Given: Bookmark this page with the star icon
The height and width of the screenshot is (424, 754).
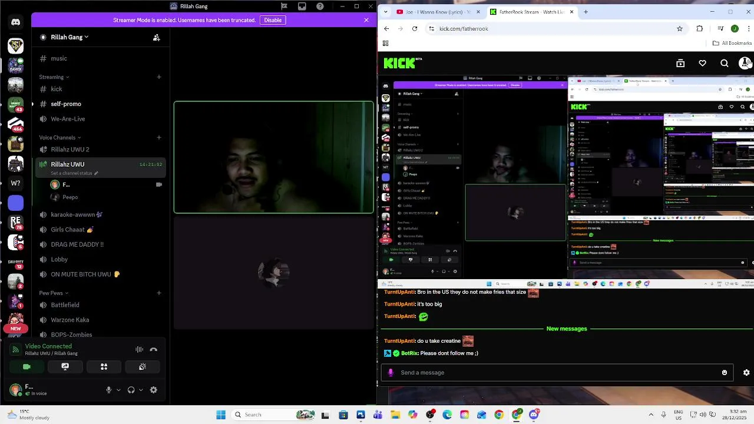Looking at the screenshot, I should coord(680,28).
